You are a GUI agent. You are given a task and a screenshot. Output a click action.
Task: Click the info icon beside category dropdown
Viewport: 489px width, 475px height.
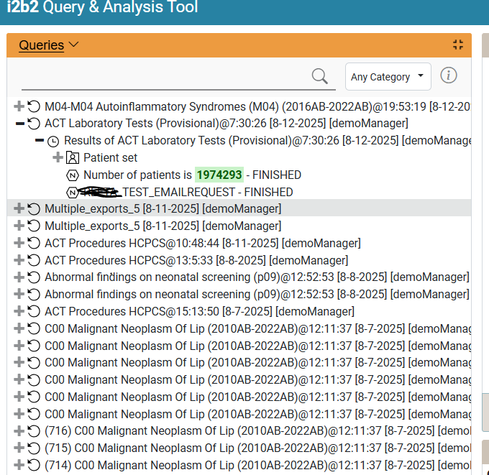[x=448, y=76]
